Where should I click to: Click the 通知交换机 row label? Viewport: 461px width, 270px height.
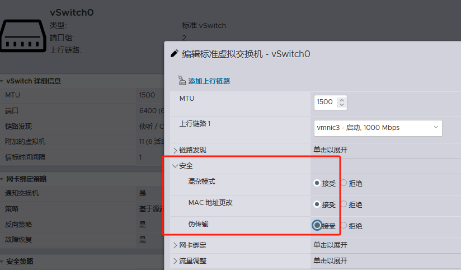point(22,193)
